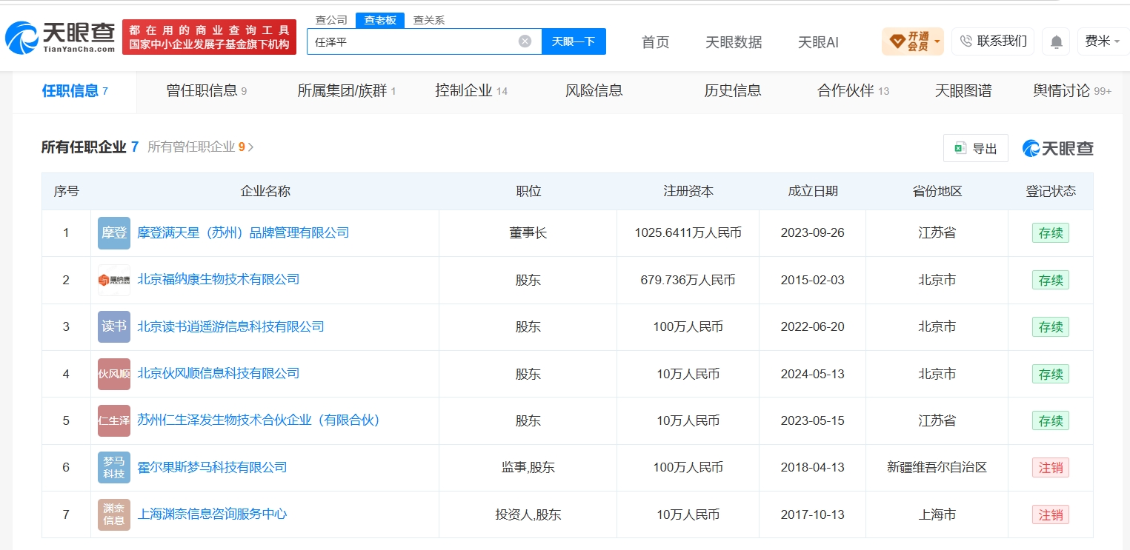Click the 联系我们 button
1130x550 pixels.
point(993,41)
